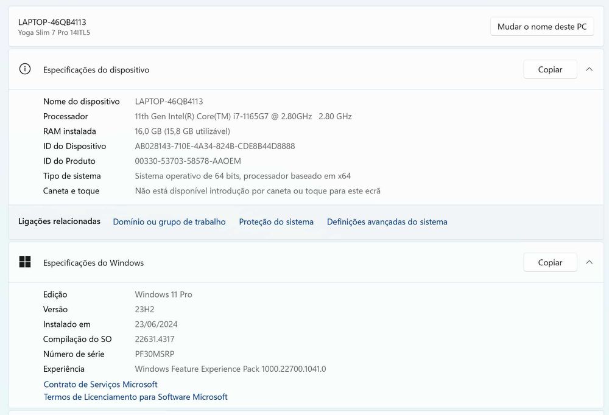Click the RAM instalada label
Screen dimensions: 609x415
(69, 131)
